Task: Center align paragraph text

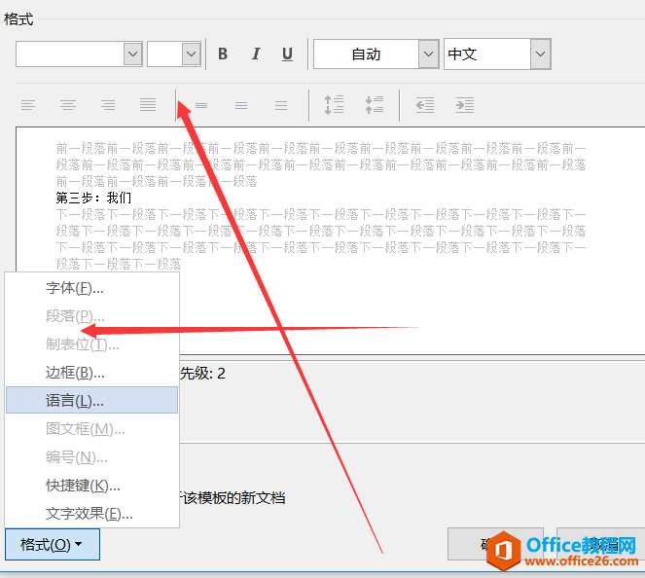Action: (x=68, y=105)
